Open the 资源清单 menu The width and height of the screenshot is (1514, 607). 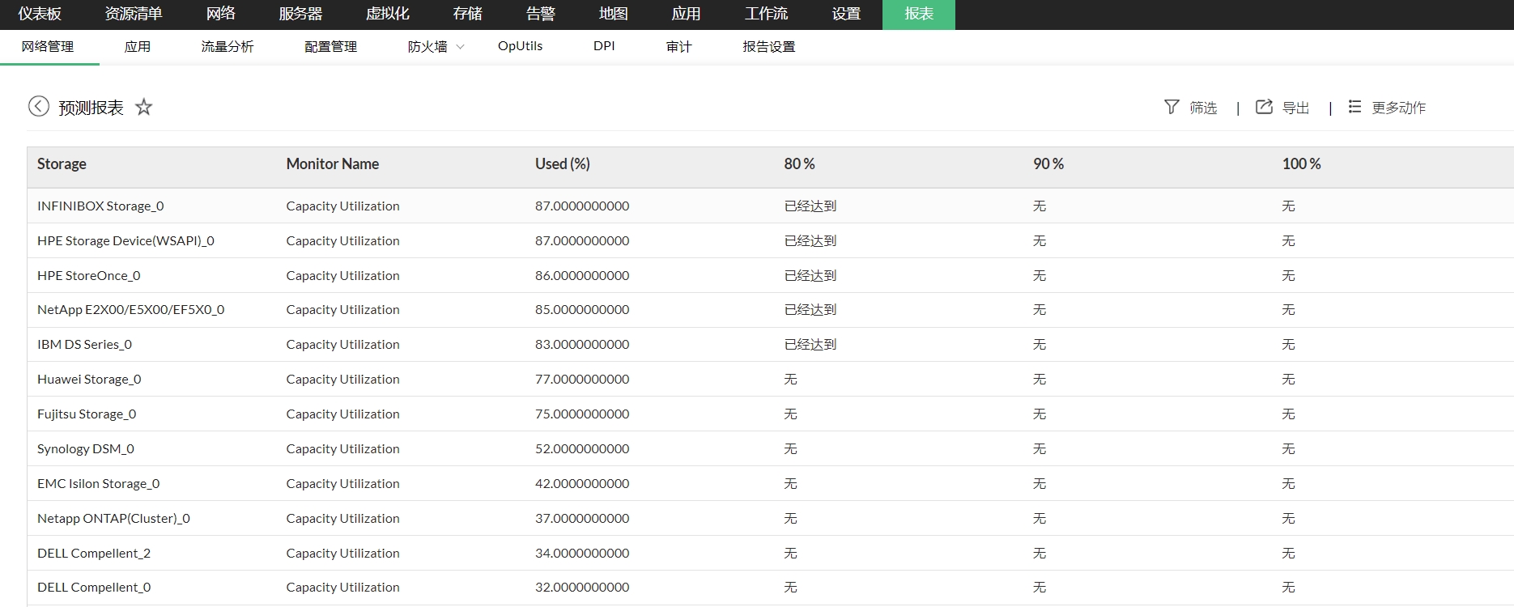[x=134, y=14]
